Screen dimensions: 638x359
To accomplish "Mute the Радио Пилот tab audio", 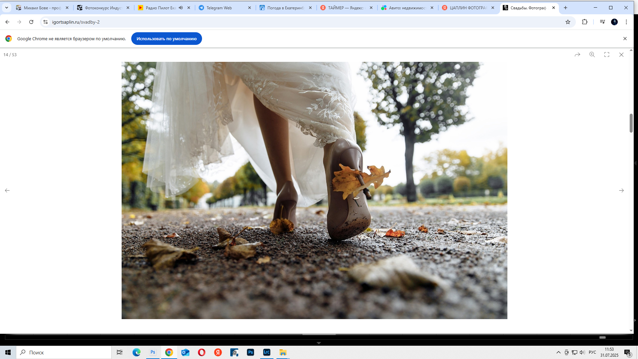I will tap(181, 8).
